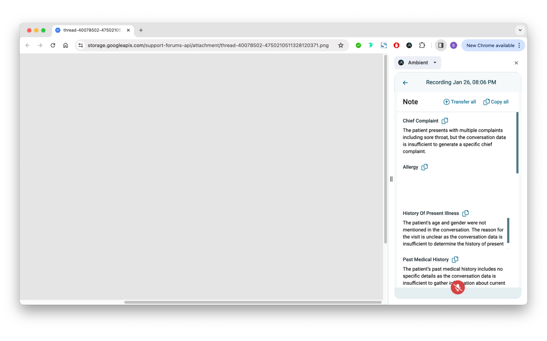547x341 pixels.
Task: Copy the Allergy section
Action: (x=424, y=167)
